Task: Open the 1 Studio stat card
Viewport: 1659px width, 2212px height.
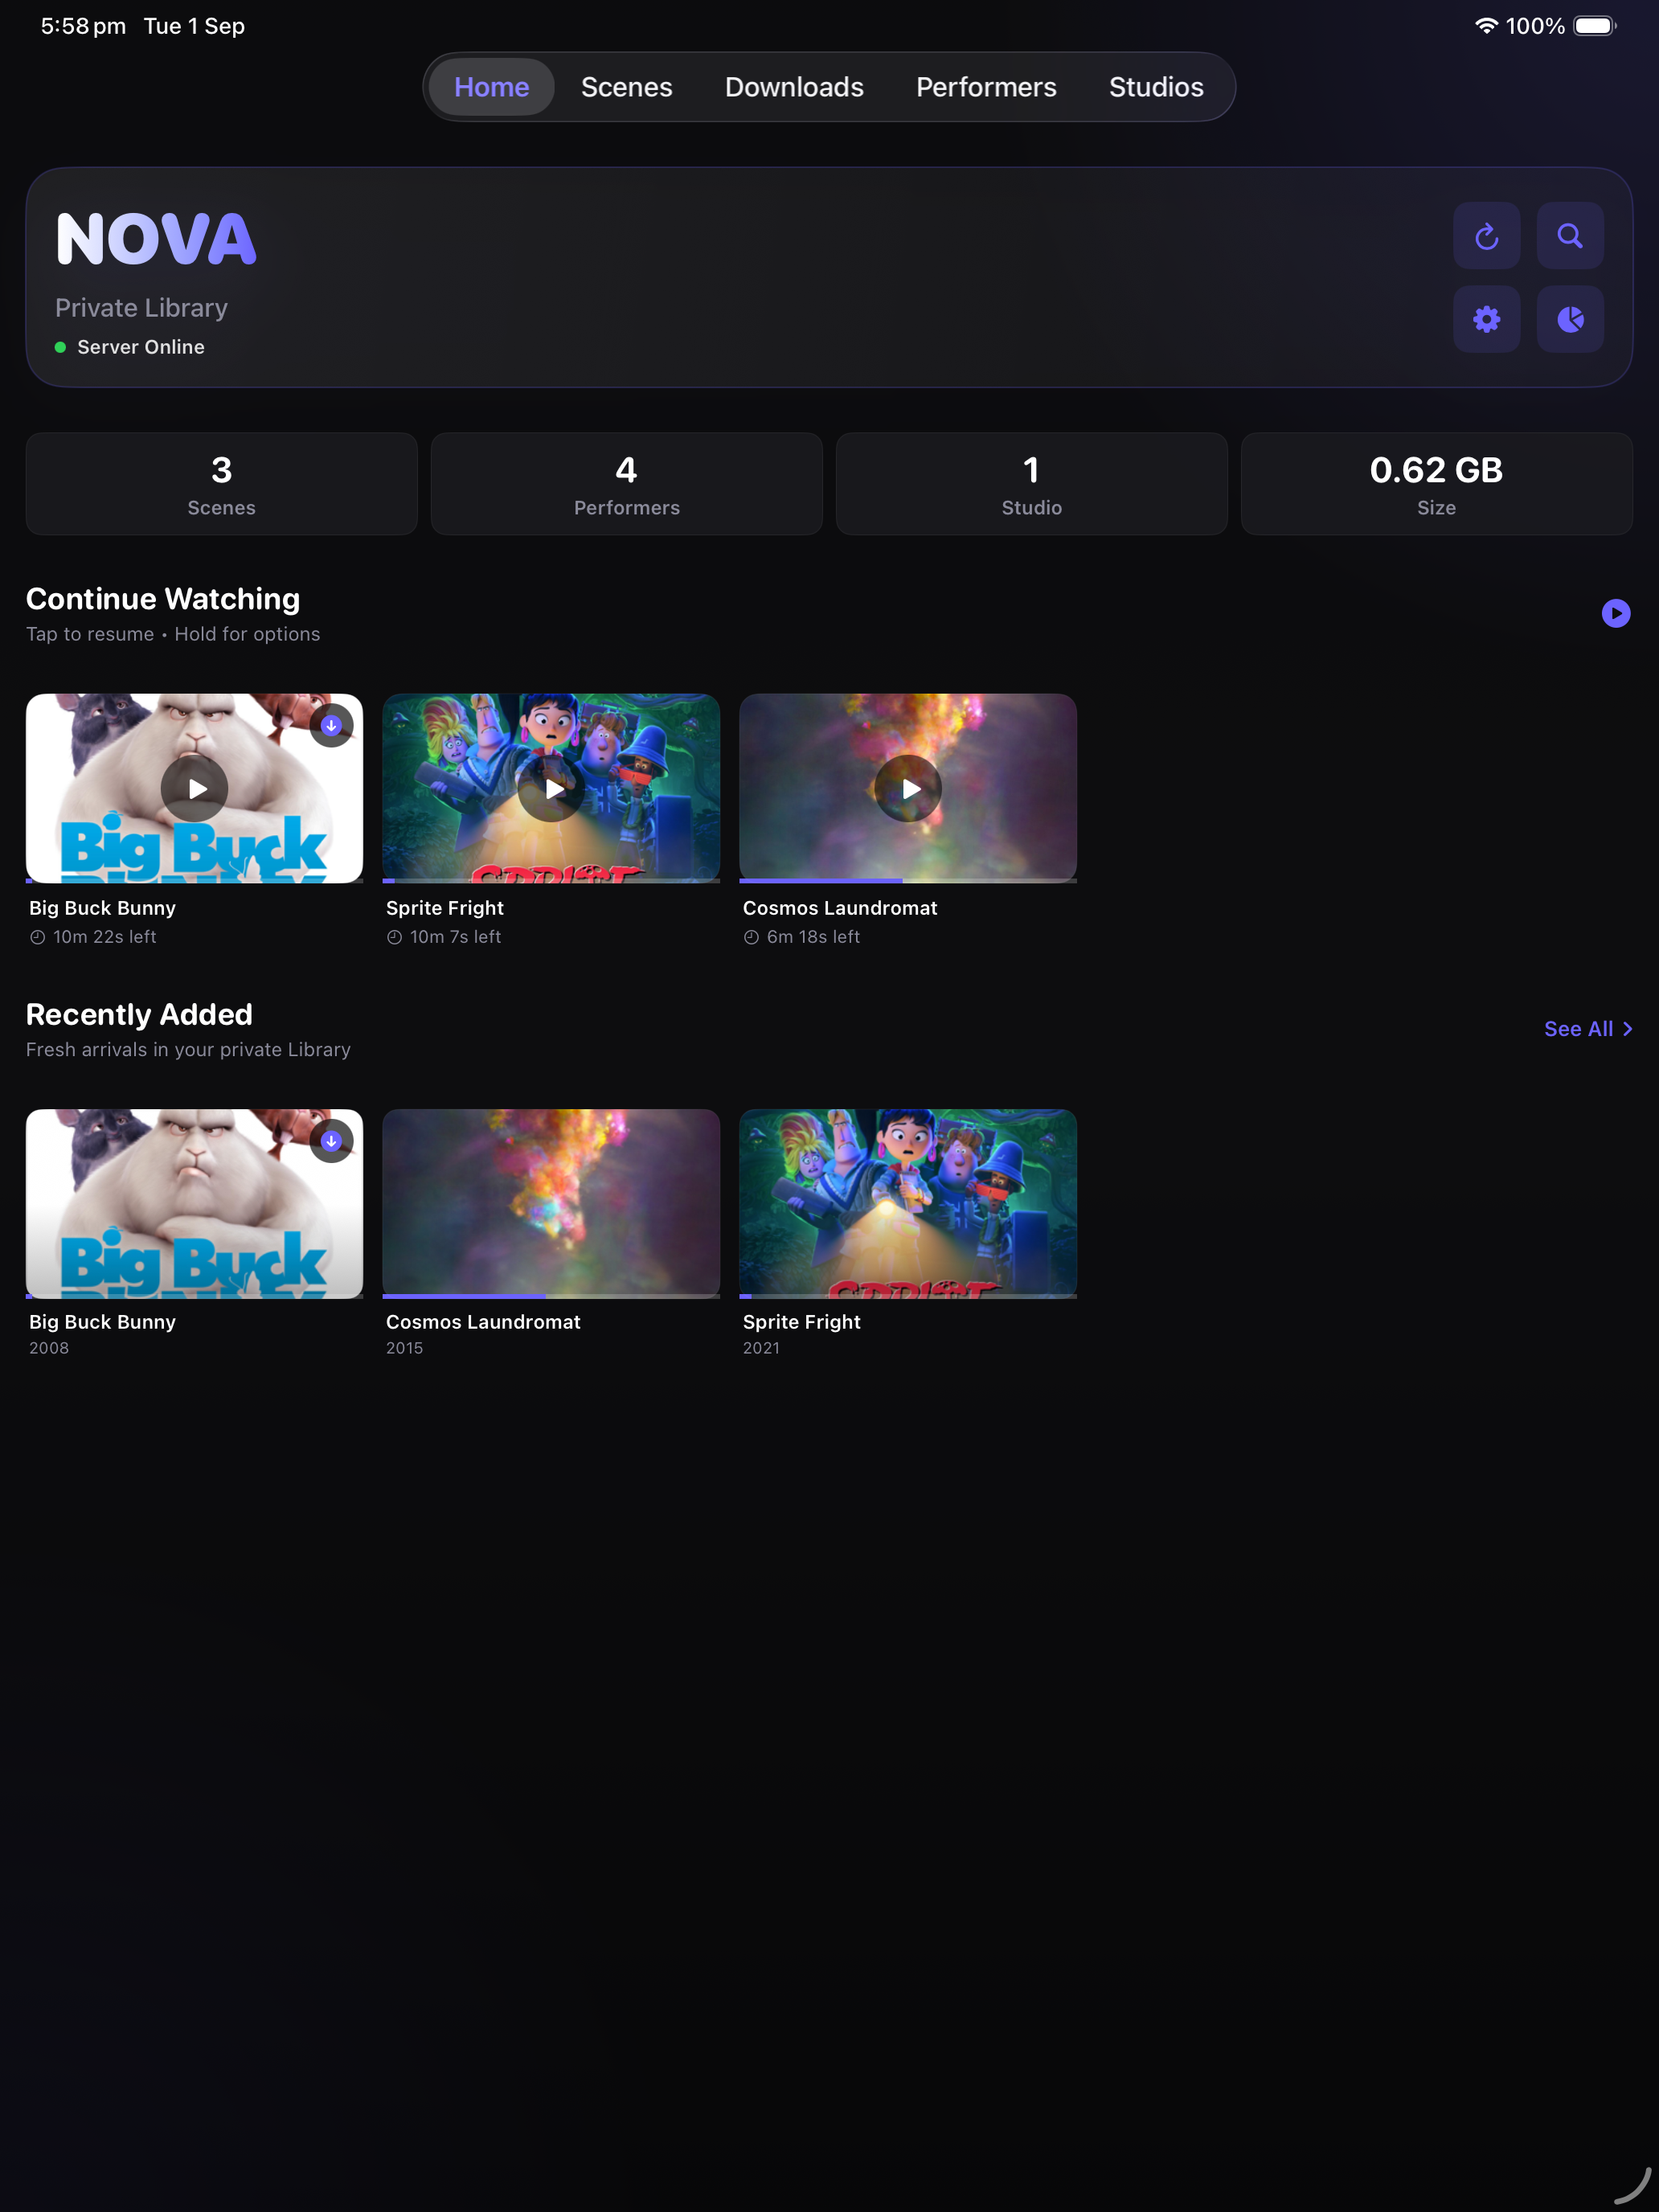Action: click(1032, 484)
